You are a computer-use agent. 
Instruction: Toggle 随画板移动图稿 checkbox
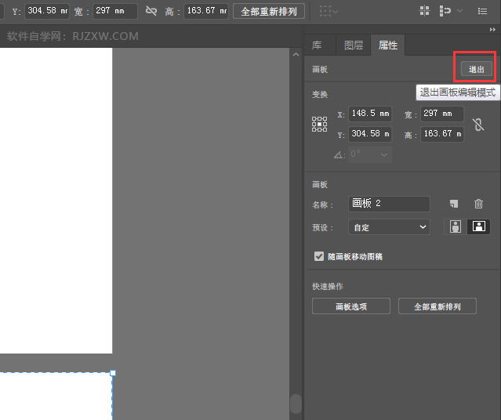[x=319, y=256]
